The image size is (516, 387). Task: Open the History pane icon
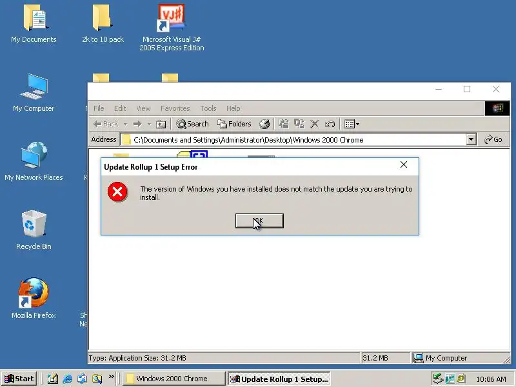(x=264, y=124)
